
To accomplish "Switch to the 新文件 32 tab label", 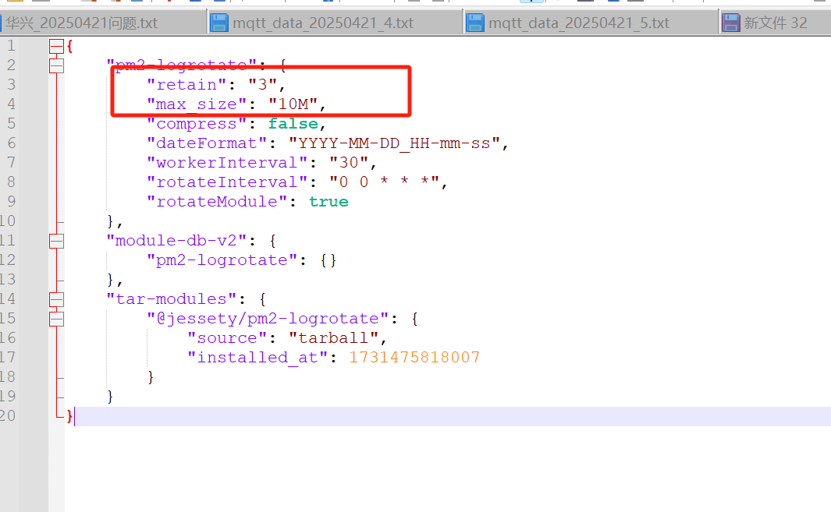I will pyautogui.click(x=775, y=23).
